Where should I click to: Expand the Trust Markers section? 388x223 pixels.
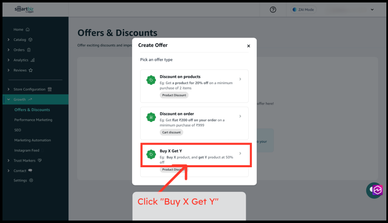click(9, 161)
